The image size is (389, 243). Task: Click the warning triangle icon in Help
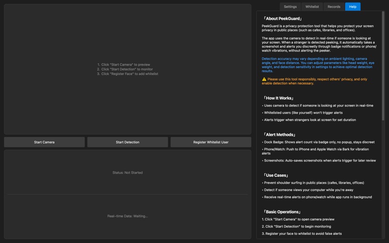coord(264,79)
